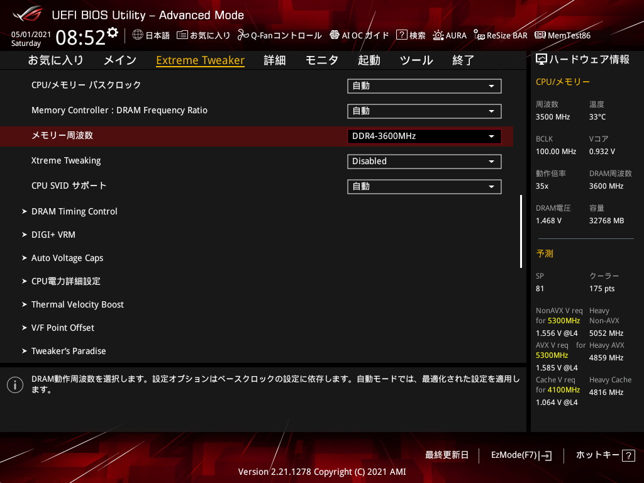Click the Q-Fanコントロール button label
Screen dimensions: 644x483
point(286,35)
